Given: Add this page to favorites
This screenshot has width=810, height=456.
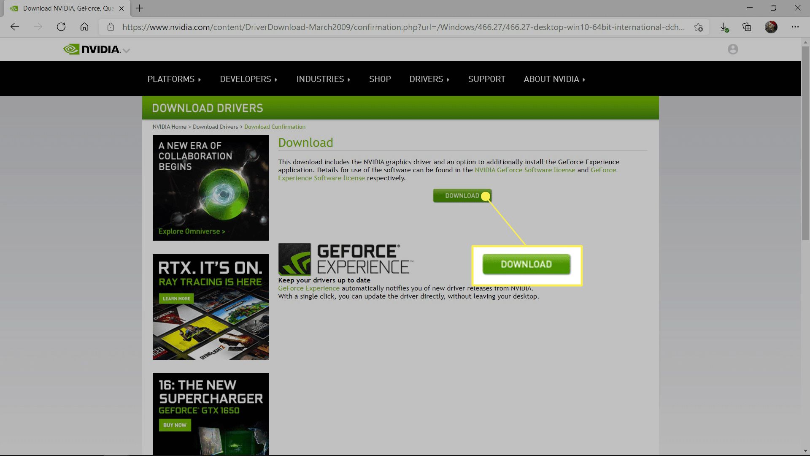Looking at the screenshot, I should pyautogui.click(x=698, y=27).
